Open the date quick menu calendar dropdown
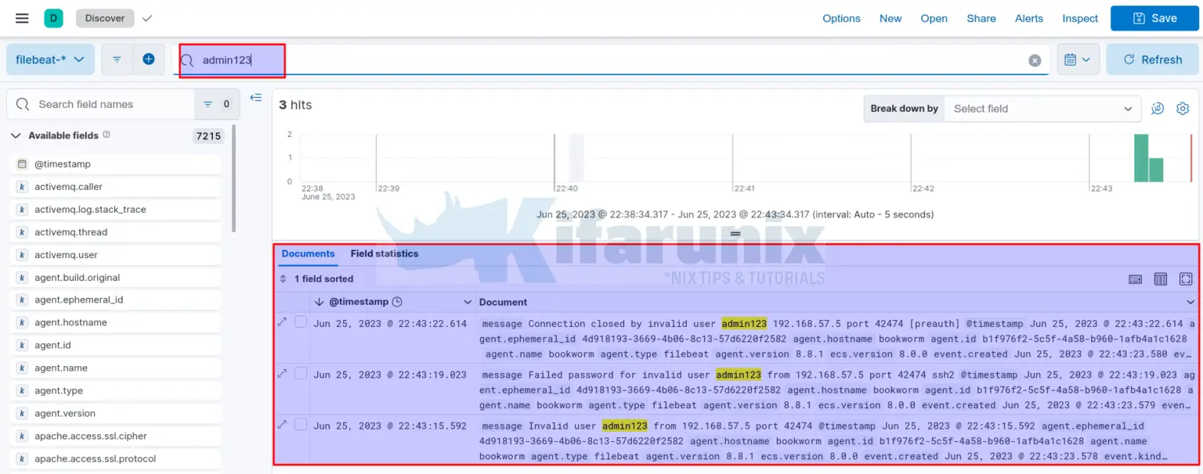This screenshot has height=474, width=1203. point(1078,59)
